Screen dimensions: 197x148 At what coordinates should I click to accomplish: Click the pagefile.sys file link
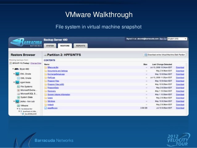click(52, 108)
